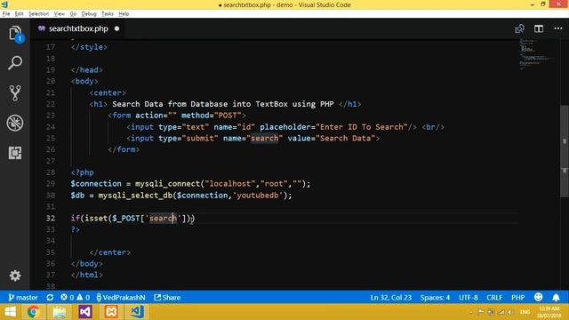The height and width of the screenshot is (320, 569).
Task: Change indentation via Spaces: 4
Action: tap(435, 298)
